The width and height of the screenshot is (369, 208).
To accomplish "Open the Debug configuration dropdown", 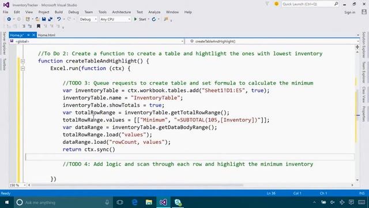I will tap(88, 19).
